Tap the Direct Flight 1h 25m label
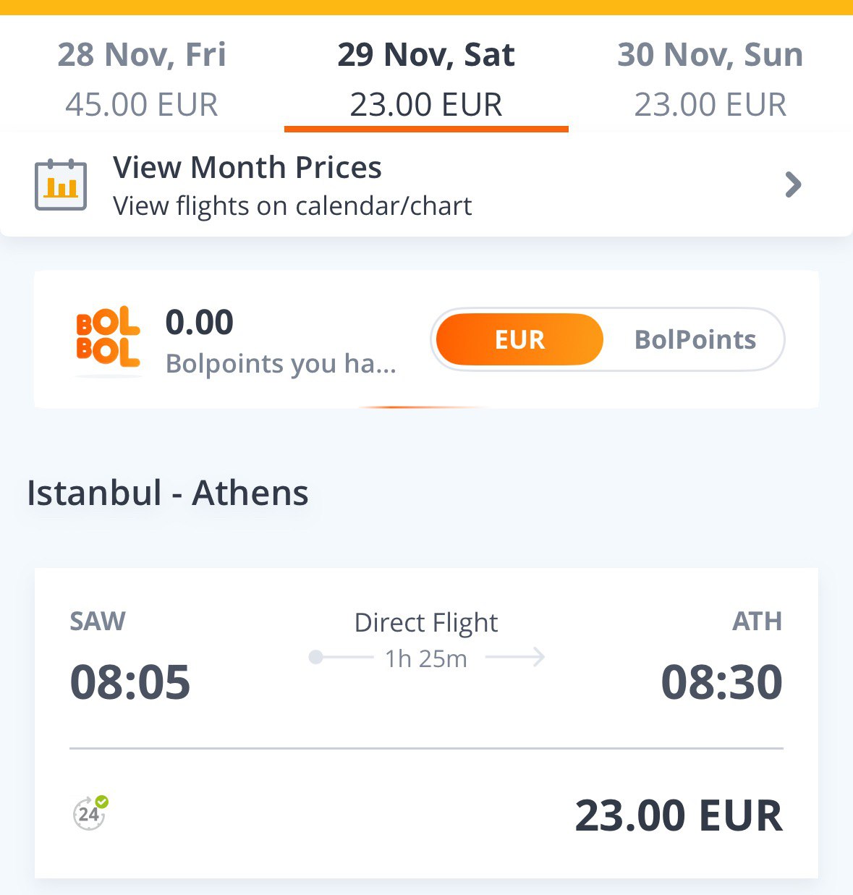Viewport: 853px width, 895px height. (426, 640)
